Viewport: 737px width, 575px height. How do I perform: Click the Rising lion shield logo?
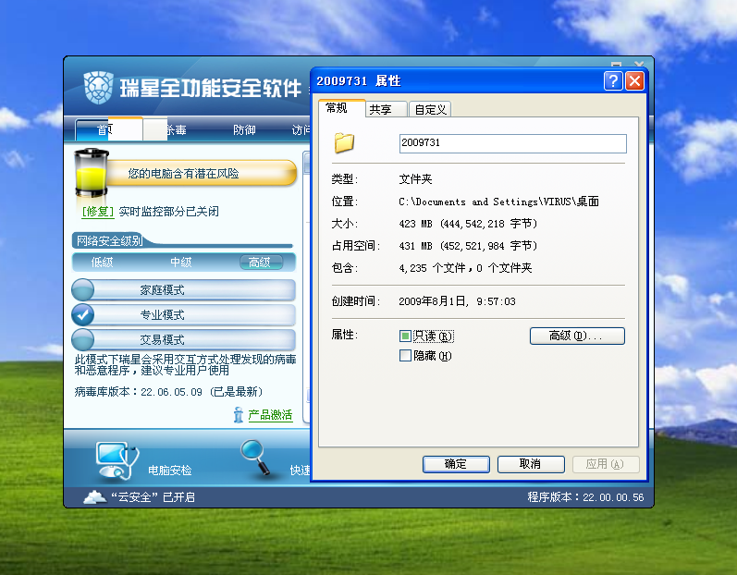pyautogui.click(x=99, y=88)
